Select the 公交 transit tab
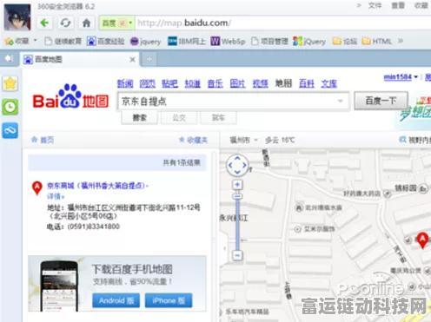 click(179, 117)
